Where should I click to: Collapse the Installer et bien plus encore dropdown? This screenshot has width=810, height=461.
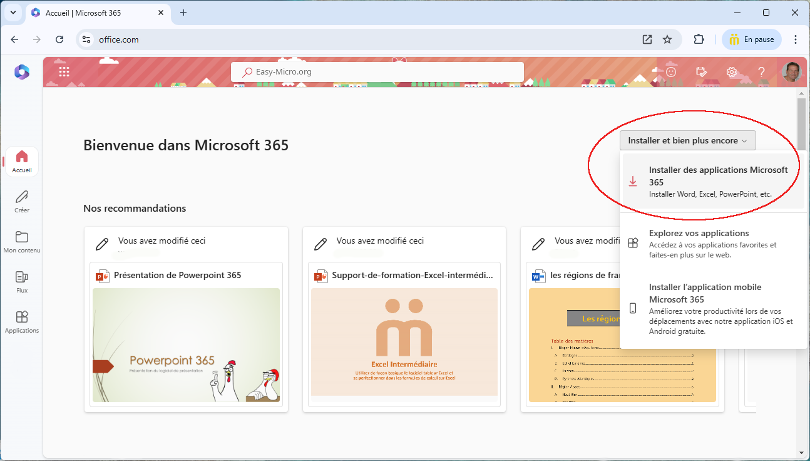tap(688, 140)
